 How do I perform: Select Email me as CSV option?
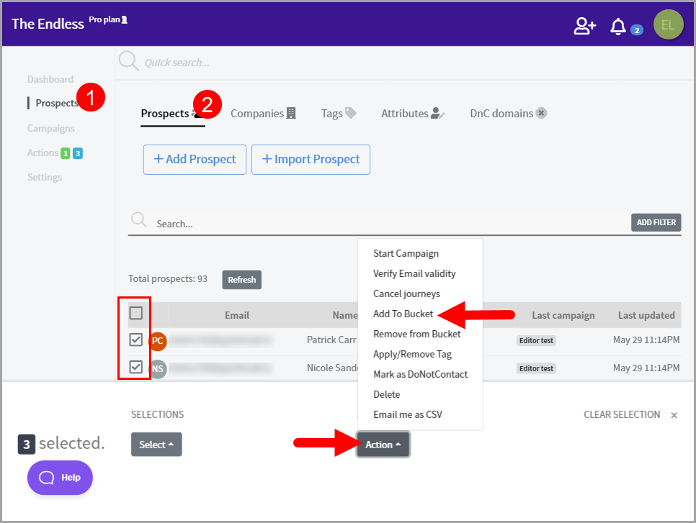(407, 414)
